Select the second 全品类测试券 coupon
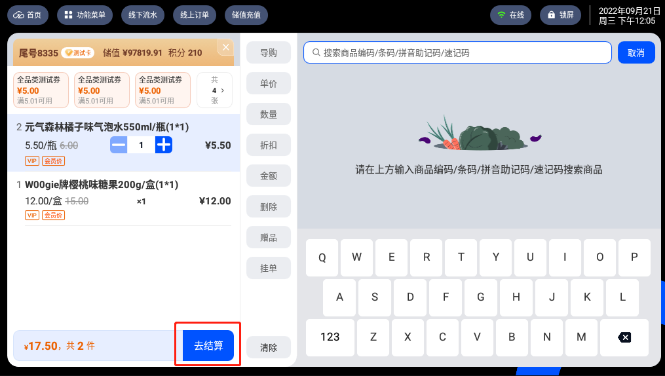The width and height of the screenshot is (665, 376). point(102,90)
